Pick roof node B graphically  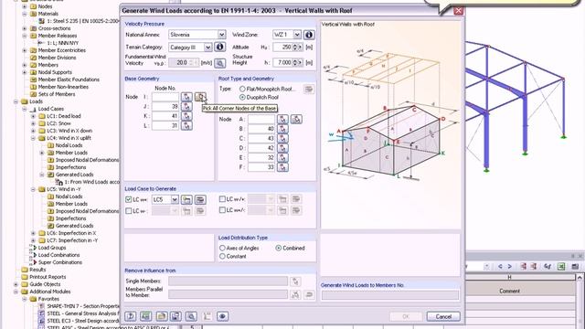[282, 129]
